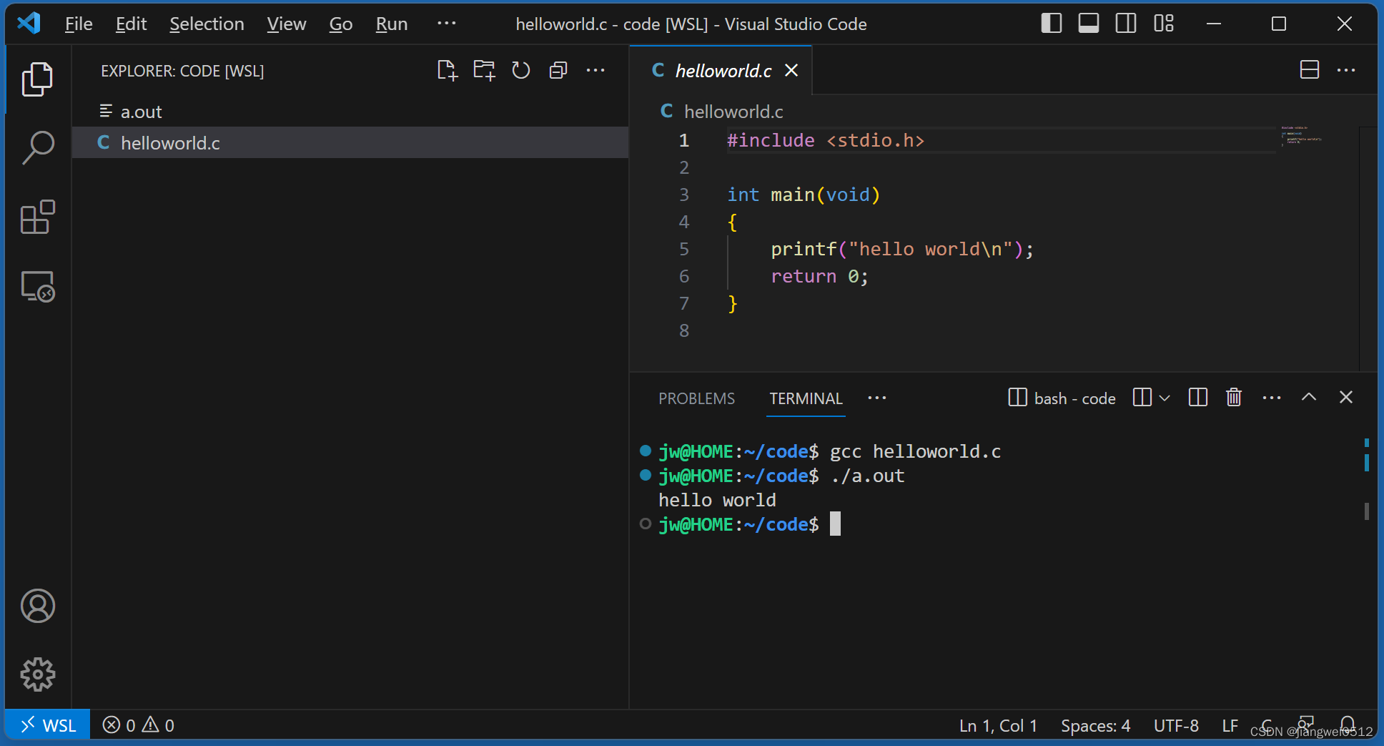This screenshot has height=746, width=1384.
Task: Close the terminal panel
Action: point(1346,398)
